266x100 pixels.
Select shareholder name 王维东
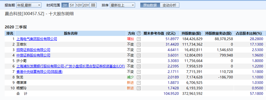click(21, 45)
